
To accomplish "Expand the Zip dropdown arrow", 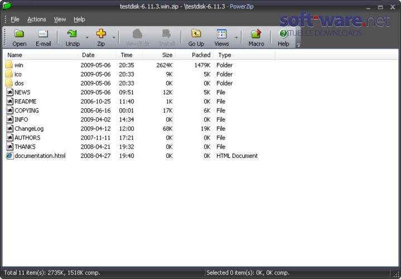I will pos(114,37).
